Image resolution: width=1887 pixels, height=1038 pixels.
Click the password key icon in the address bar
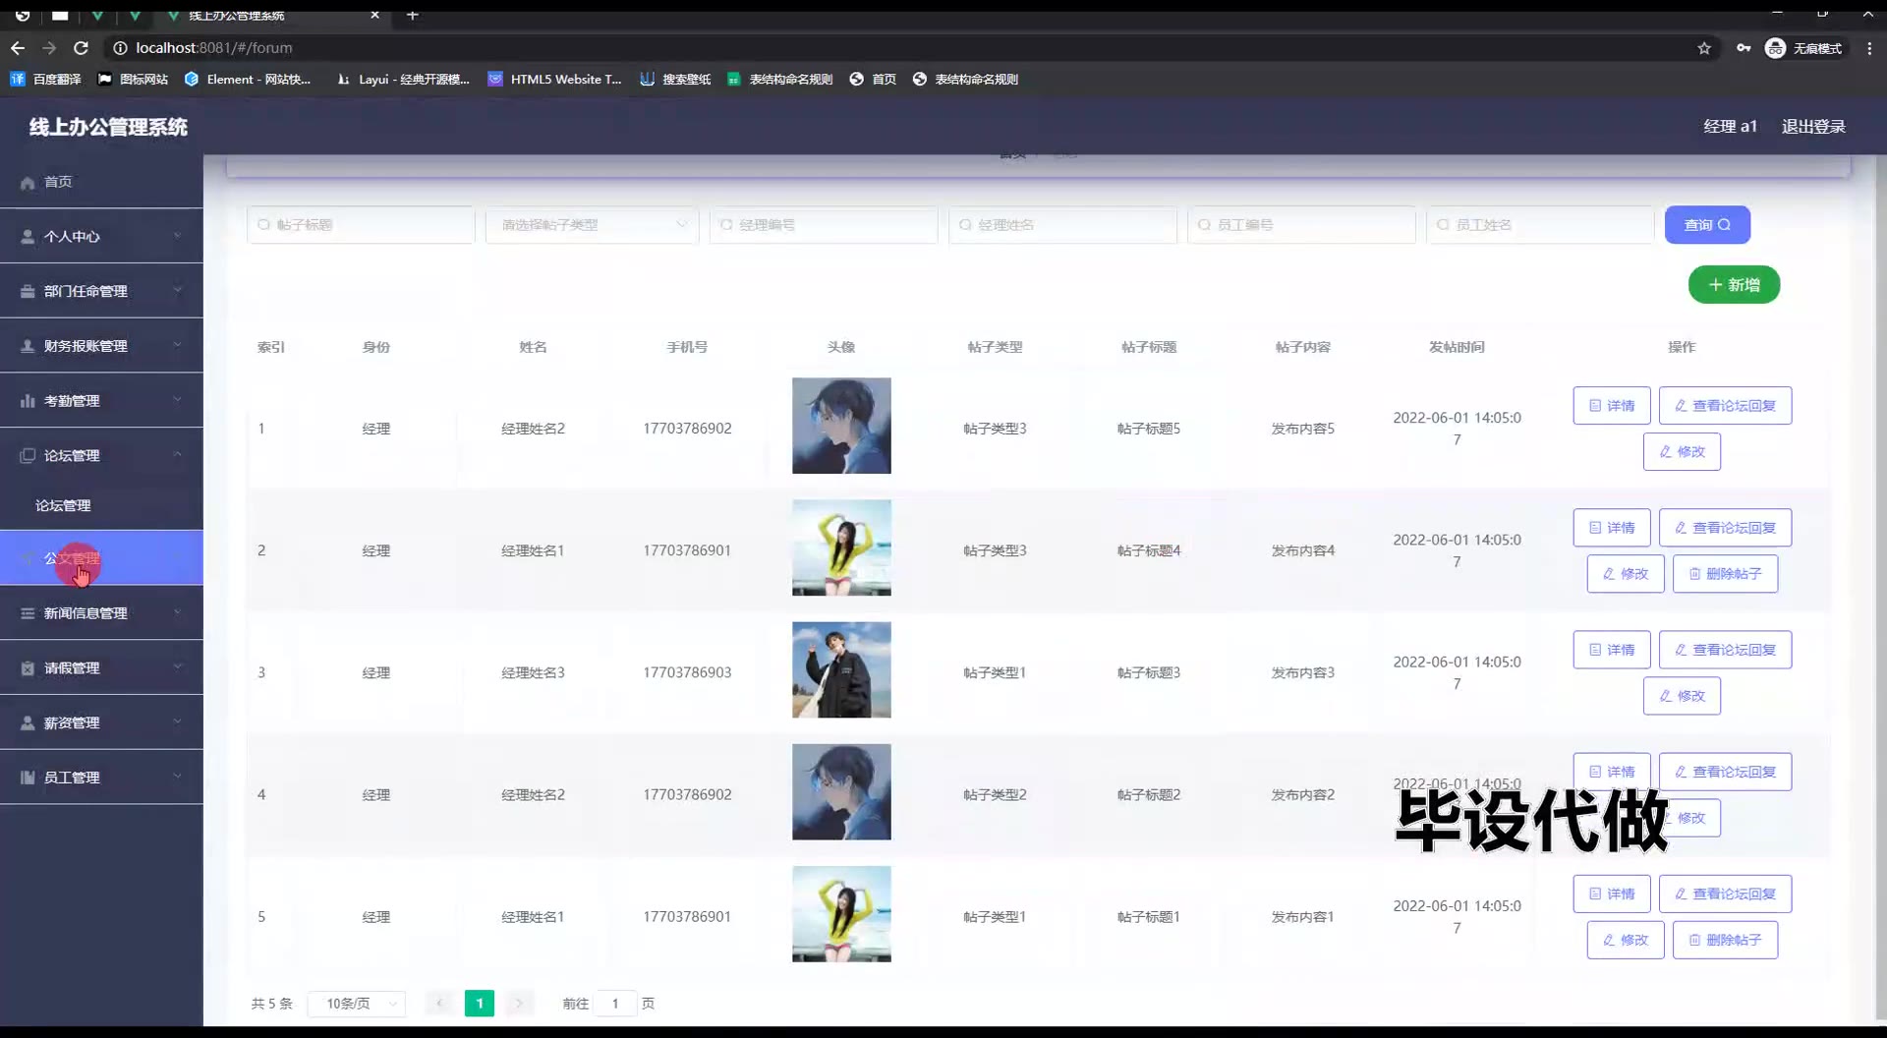point(1744,48)
